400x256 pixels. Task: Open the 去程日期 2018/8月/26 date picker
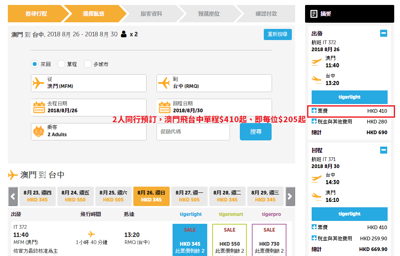[x=89, y=107]
